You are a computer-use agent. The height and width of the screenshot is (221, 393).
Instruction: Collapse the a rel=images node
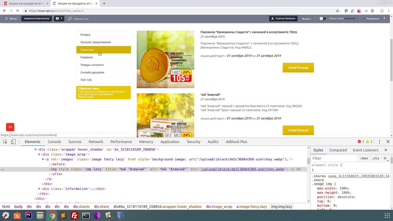(x=43, y=159)
